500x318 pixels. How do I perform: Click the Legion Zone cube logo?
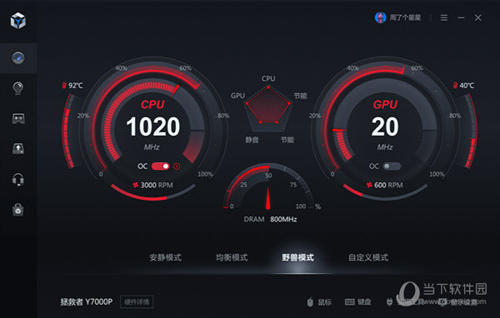click(x=18, y=21)
